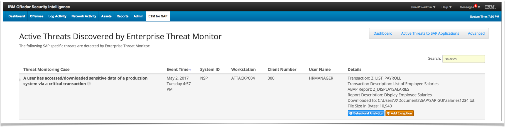Select the ATTACKPC04 workstation cell
This screenshot has height=127, width=505.
tap(243, 78)
